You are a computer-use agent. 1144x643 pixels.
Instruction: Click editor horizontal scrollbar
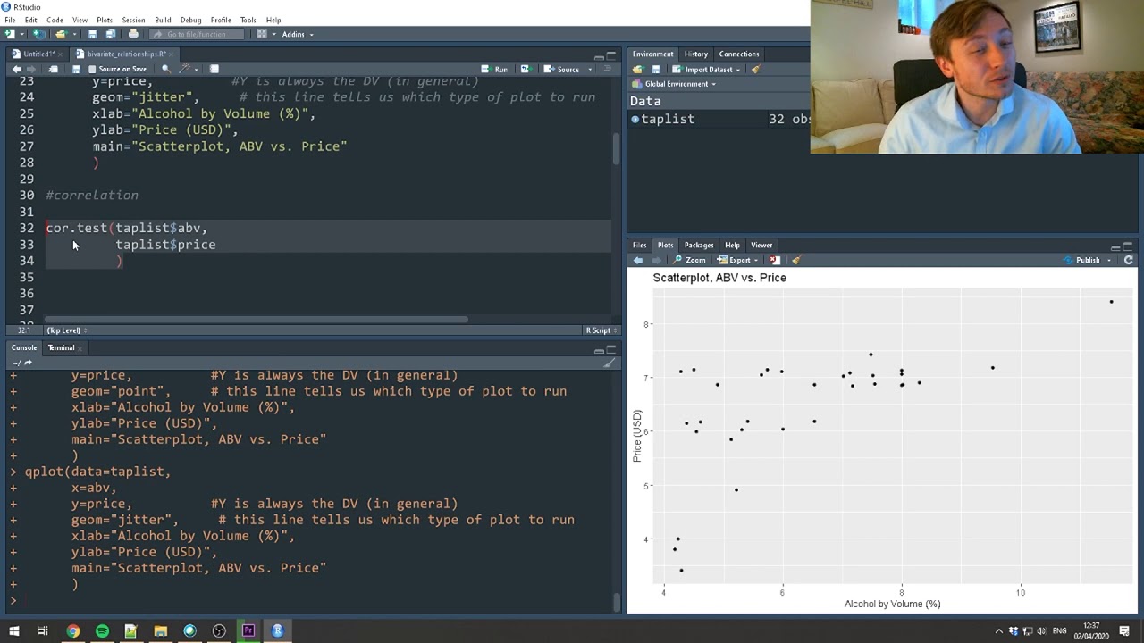pos(255,319)
